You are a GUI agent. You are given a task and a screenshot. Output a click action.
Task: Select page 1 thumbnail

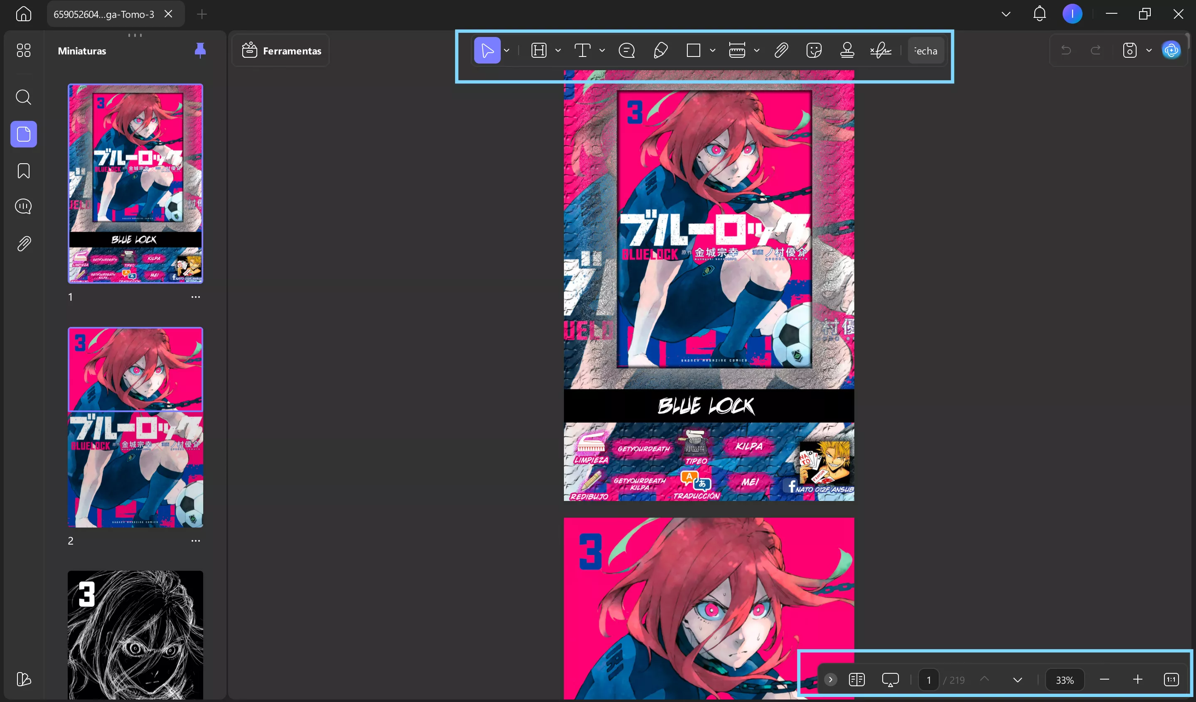(135, 184)
